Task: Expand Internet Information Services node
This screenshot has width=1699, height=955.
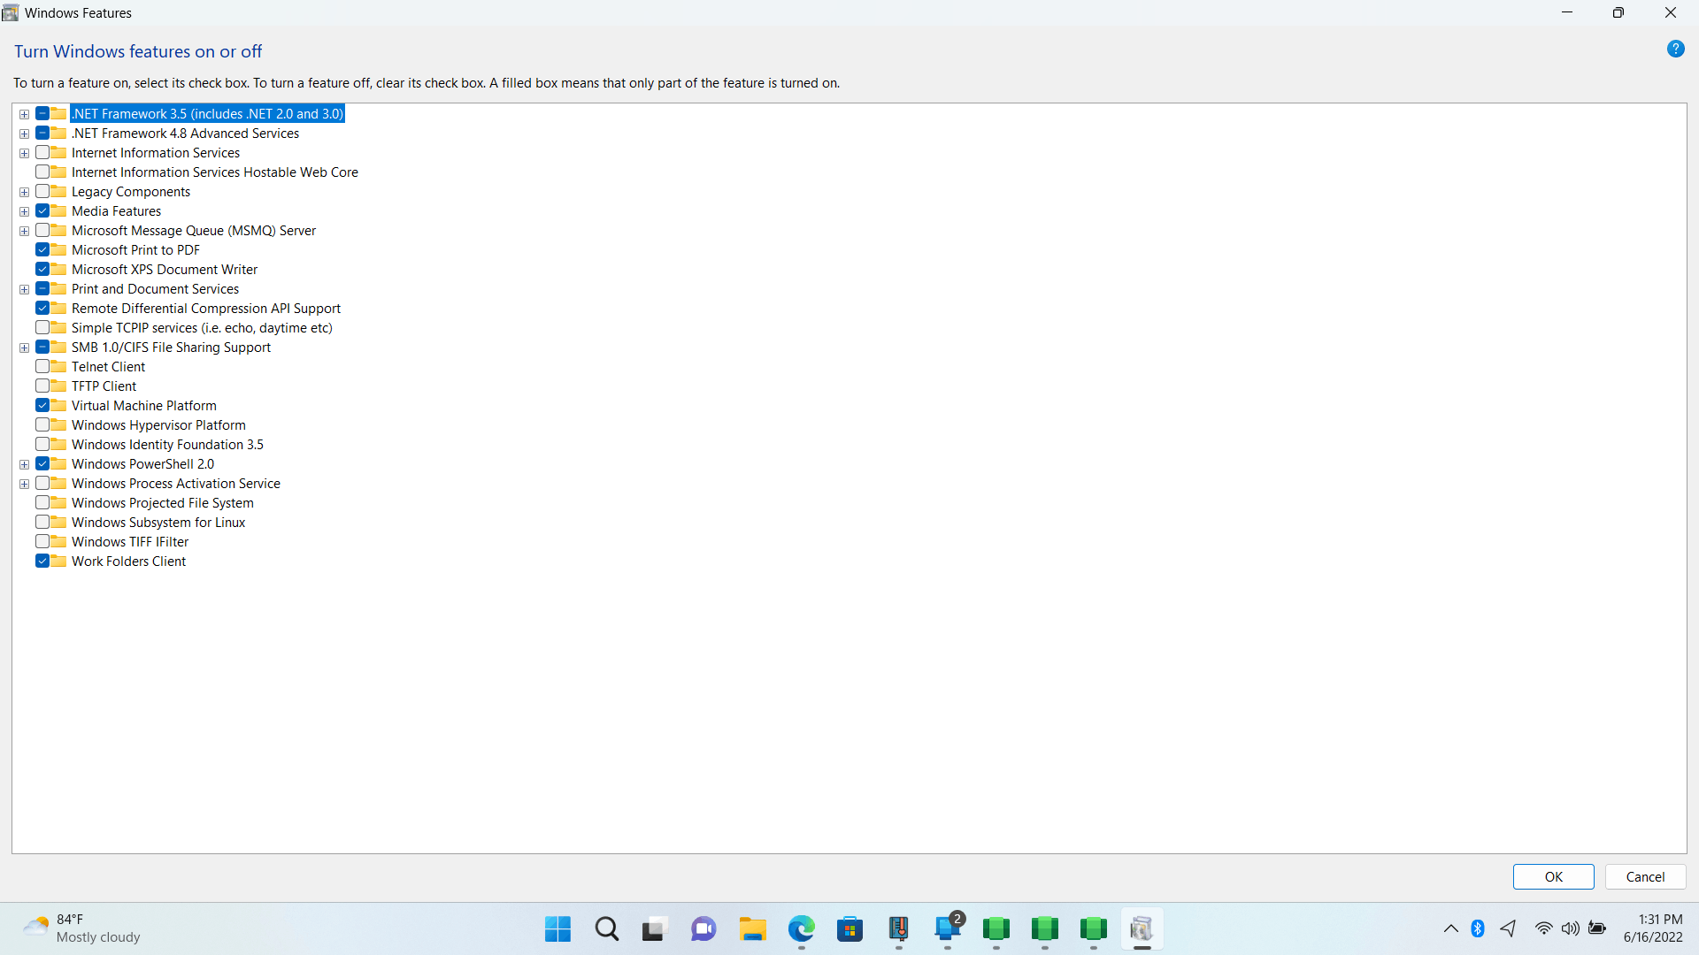Action: pos(25,153)
